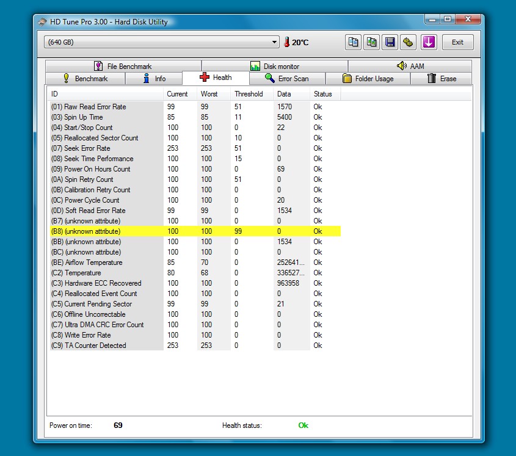This screenshot has width=516, height=456.
Task: Switch to the Benchmark tab
Action: click(85, 79)
